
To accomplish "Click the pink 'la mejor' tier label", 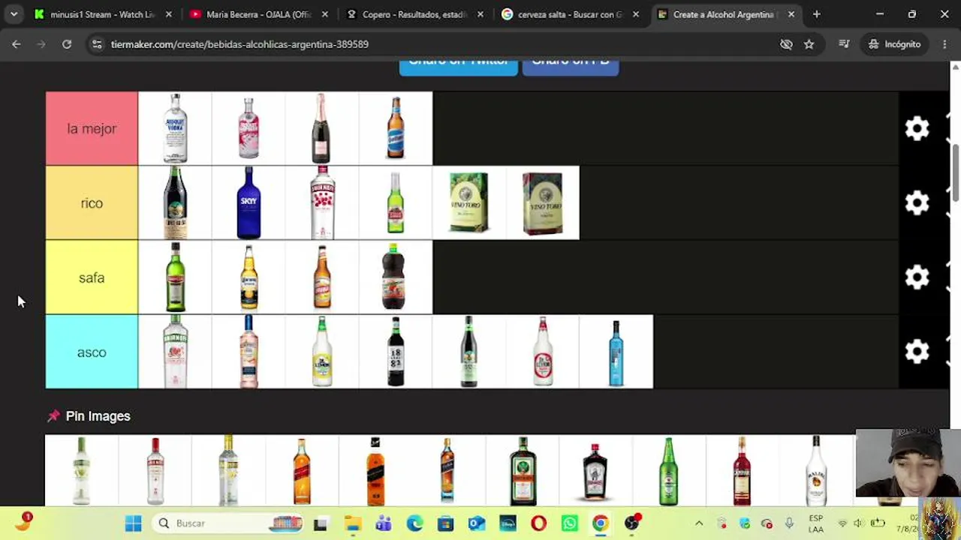I will pos(92,128).
